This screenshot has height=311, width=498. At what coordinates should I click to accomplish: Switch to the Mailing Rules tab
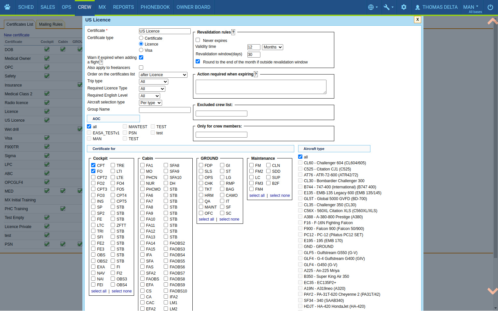(51, 24)
